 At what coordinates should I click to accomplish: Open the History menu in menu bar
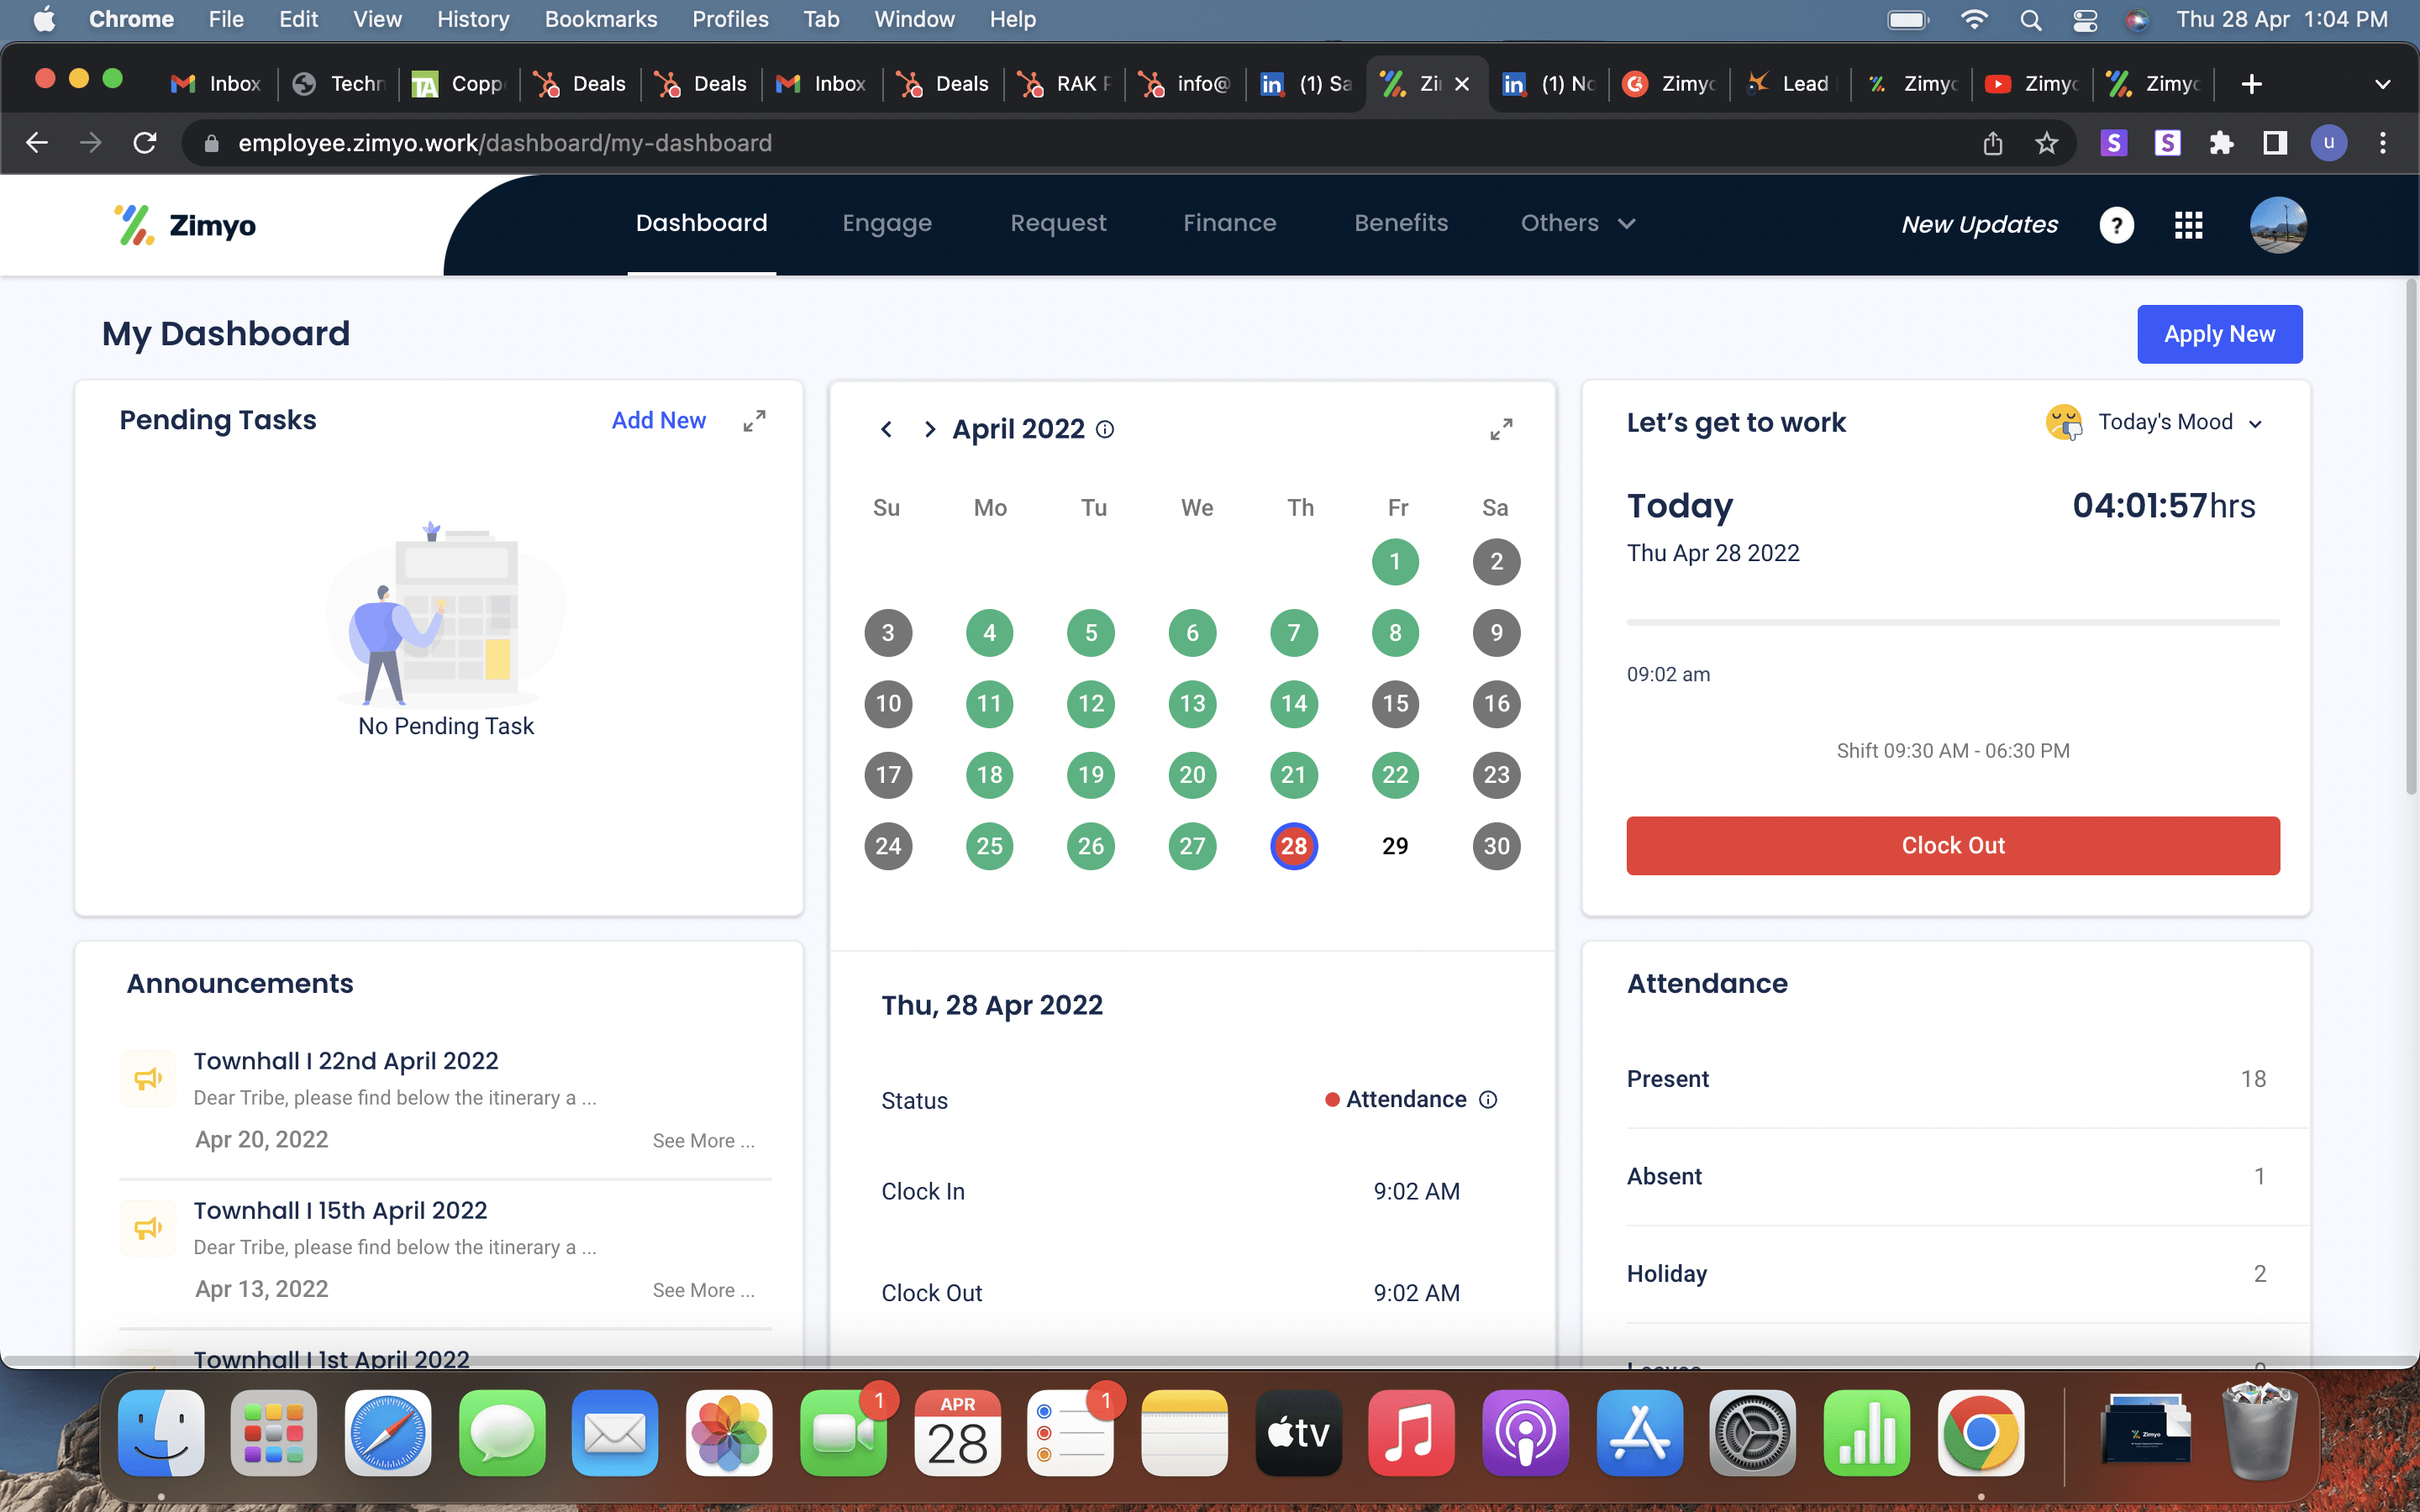pos(472,20)
